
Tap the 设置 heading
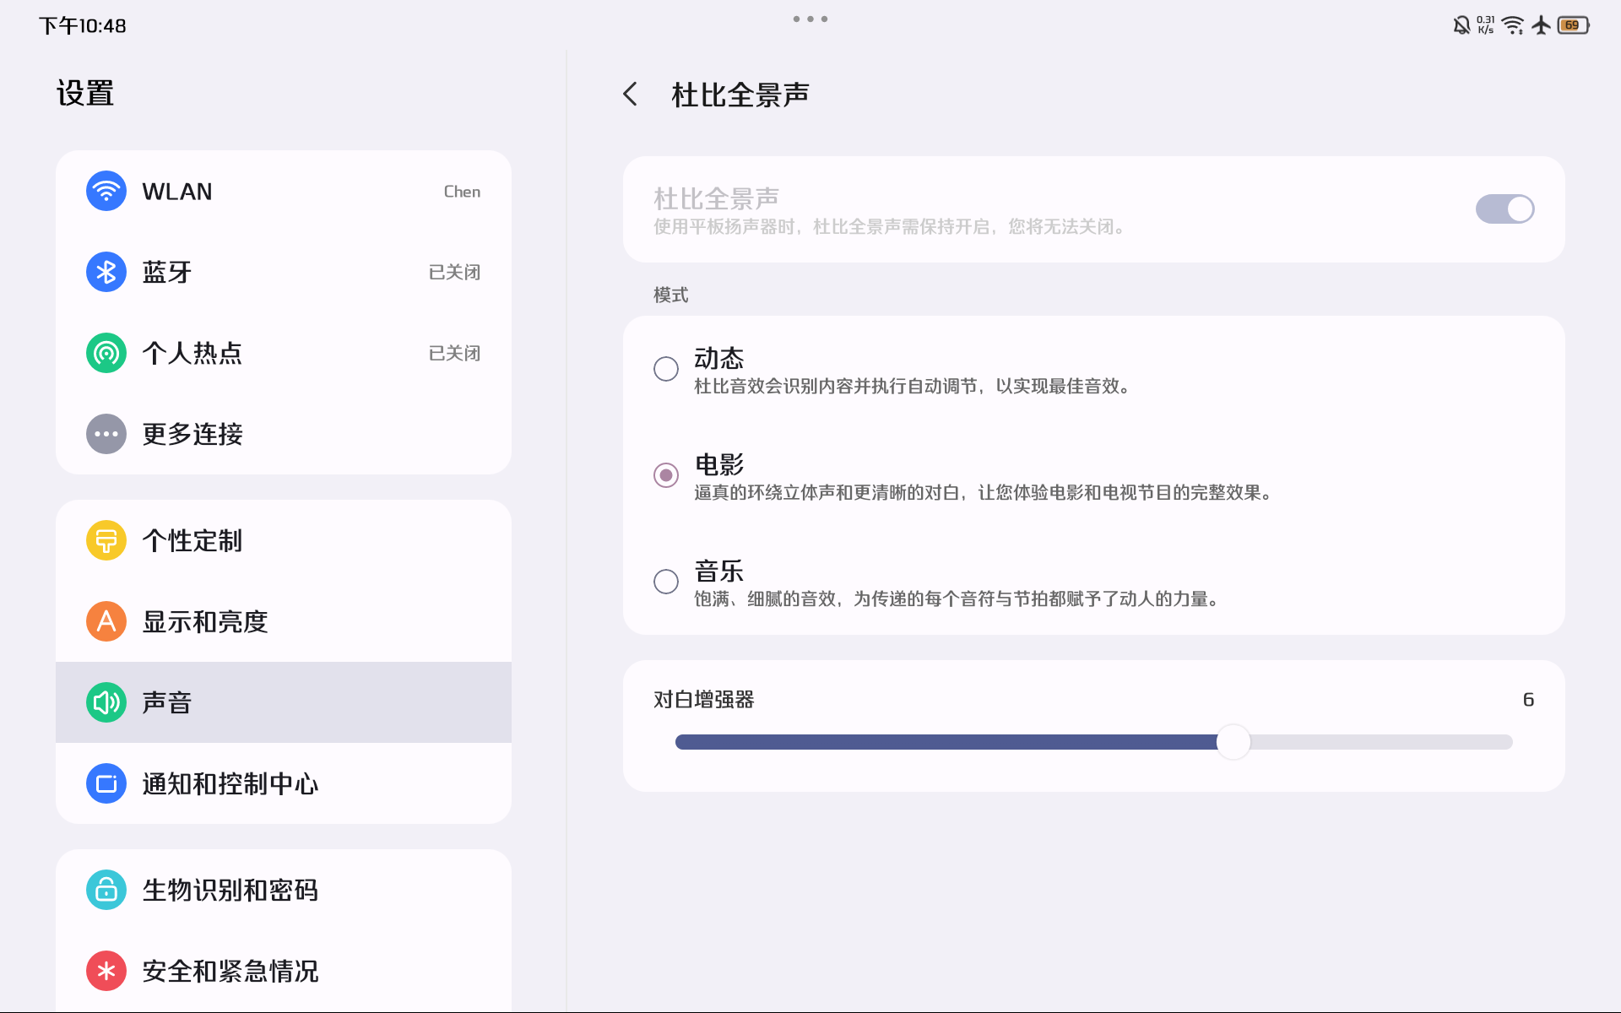tap(85, 93)
